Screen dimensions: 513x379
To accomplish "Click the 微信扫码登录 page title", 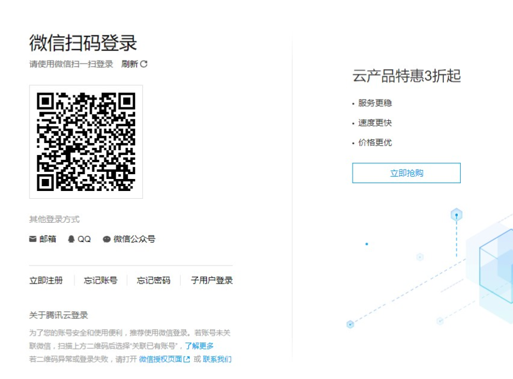I will pyautogui.click(x=83, y=43).
